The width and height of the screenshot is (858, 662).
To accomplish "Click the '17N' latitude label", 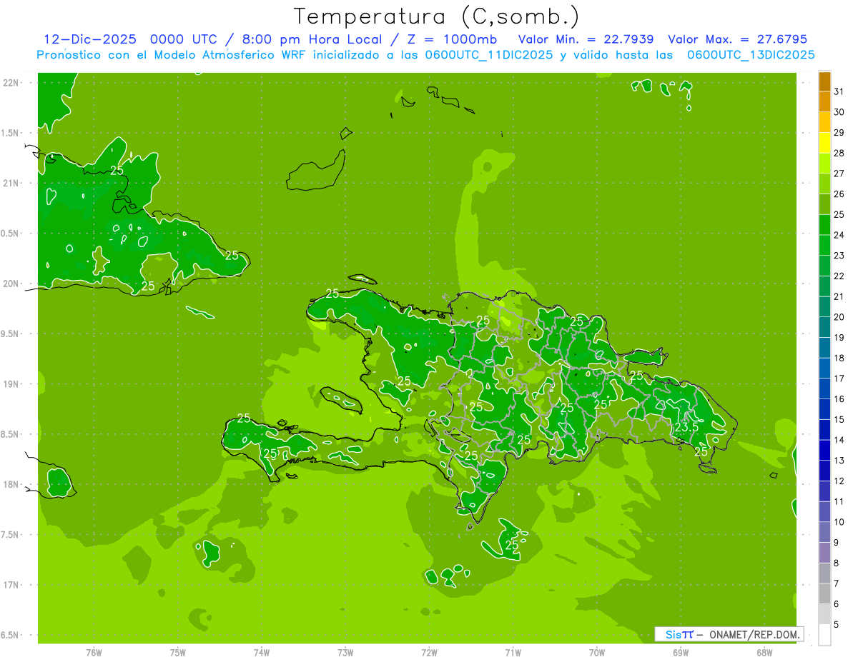I will [9, 585].
